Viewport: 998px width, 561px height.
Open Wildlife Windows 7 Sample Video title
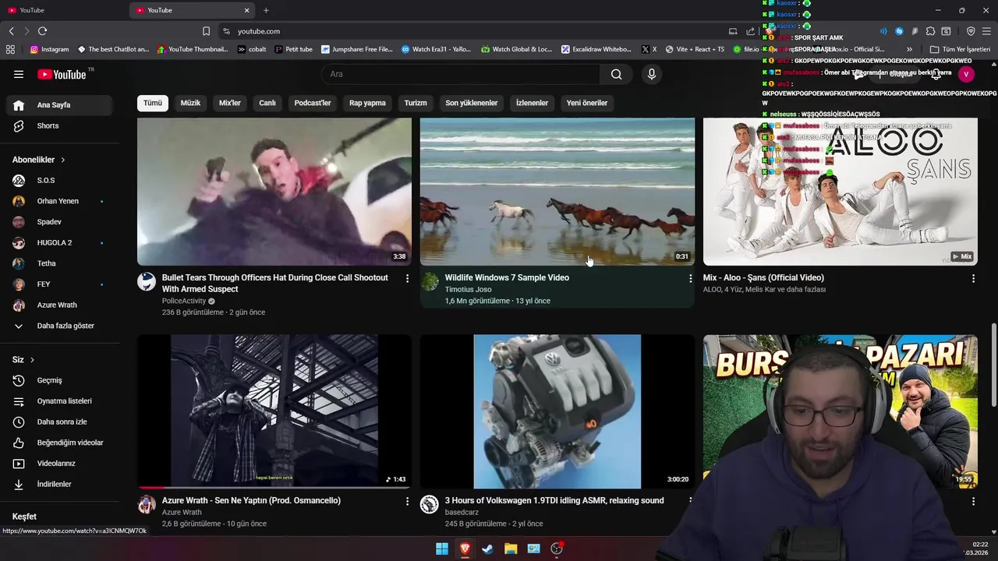[507, 278]
